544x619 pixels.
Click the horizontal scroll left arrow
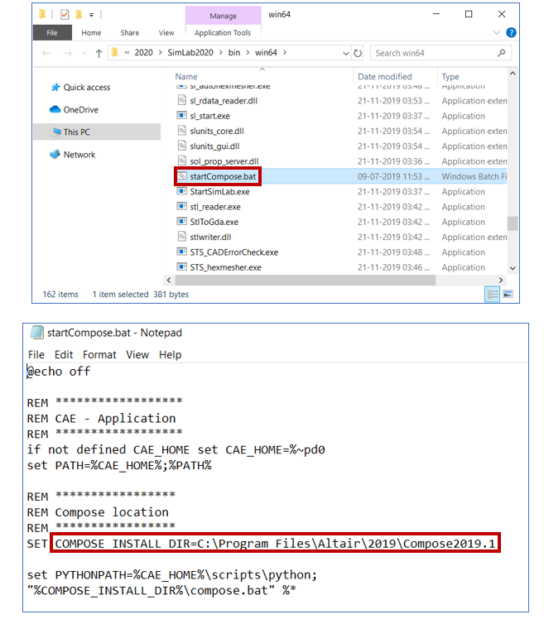169,280
